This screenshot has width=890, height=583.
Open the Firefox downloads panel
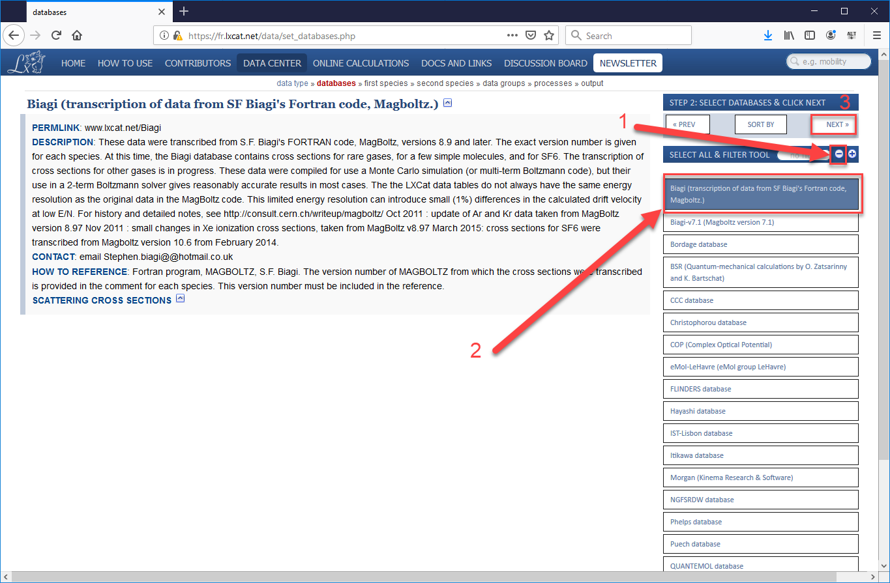(x=768, y=35)
